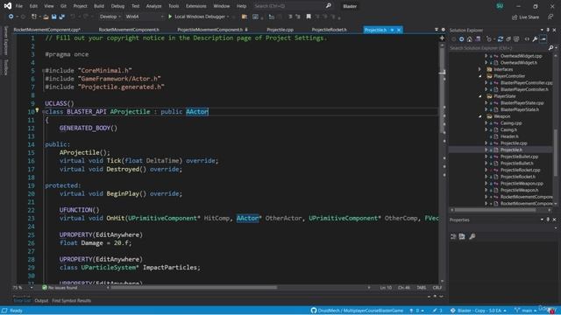Click the search magnifier in title bar
561x315 pixels.
pyautogui.click(x=329, y=6)
